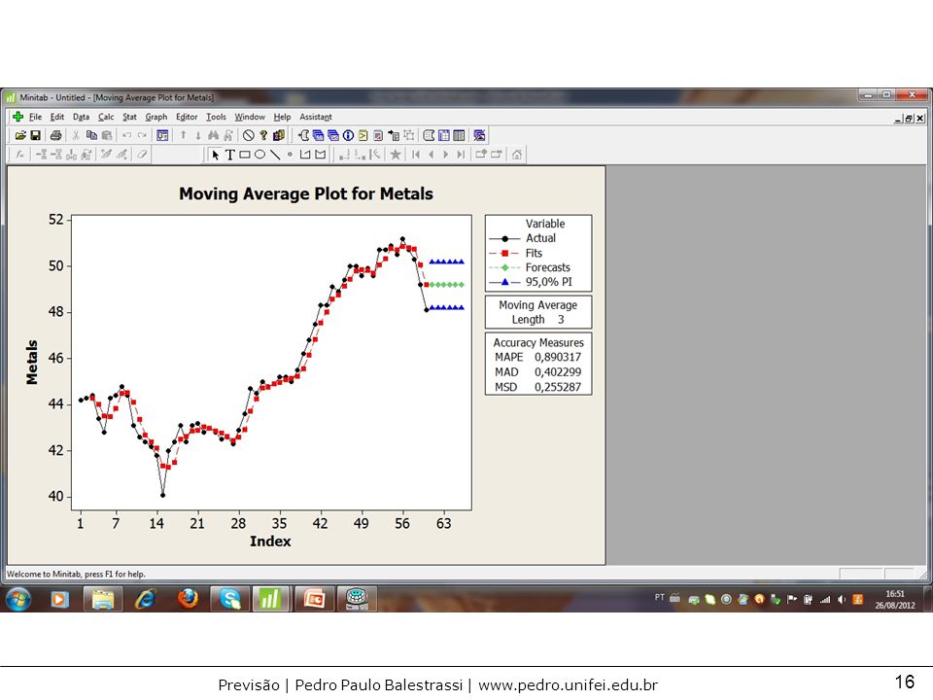933x700 pixels.
Task: Open Firefox from the taskbar
Action: (188, 599)
